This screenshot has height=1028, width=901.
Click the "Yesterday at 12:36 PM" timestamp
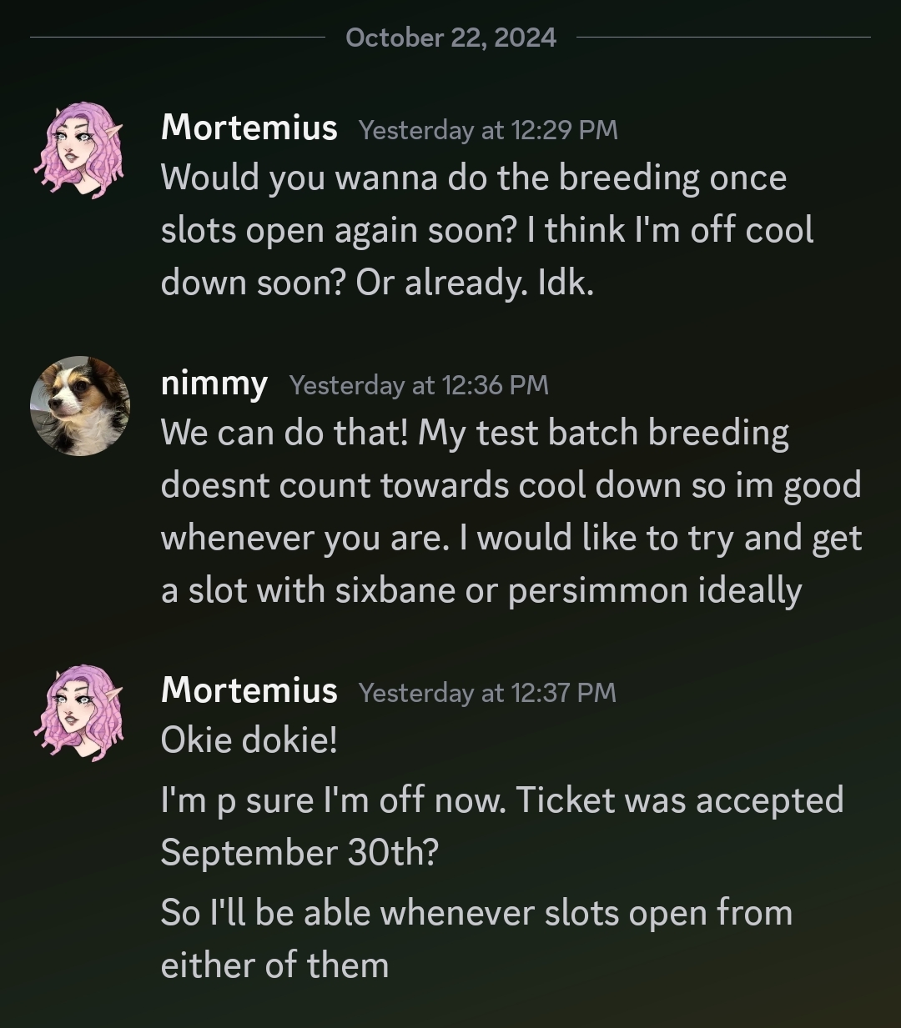tap(419, 385)
